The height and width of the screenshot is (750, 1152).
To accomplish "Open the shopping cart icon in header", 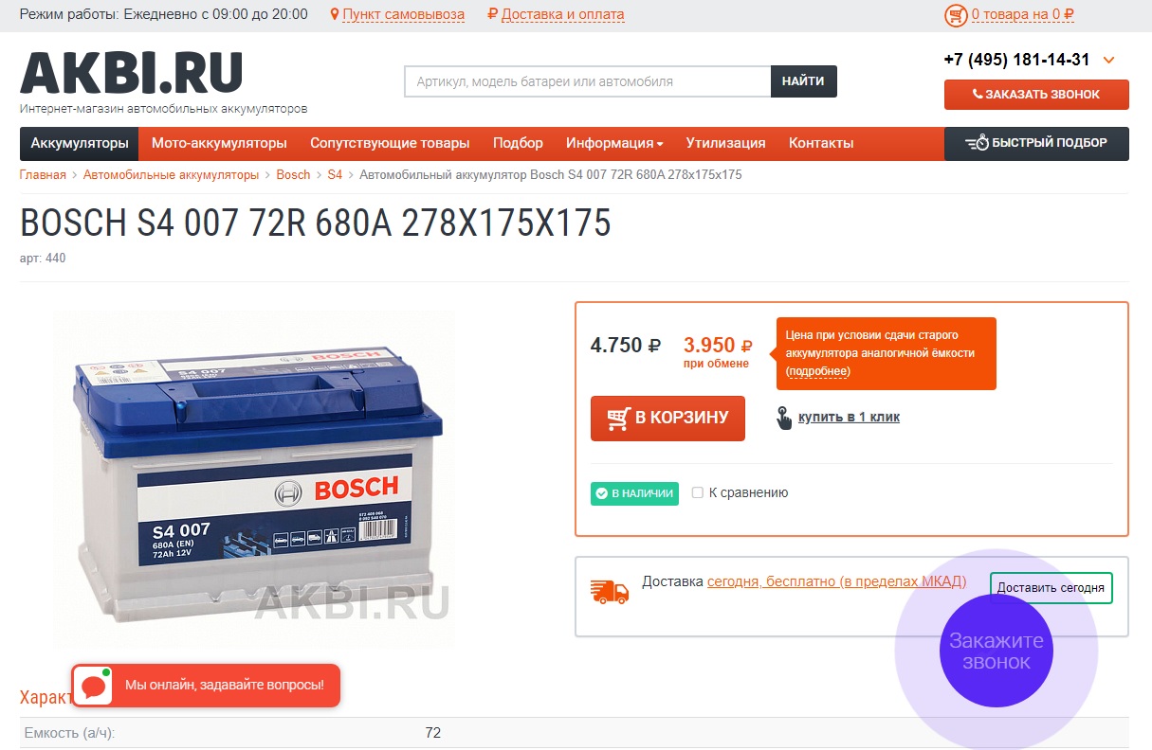I will pyautogui.click(x=955, y=15).
